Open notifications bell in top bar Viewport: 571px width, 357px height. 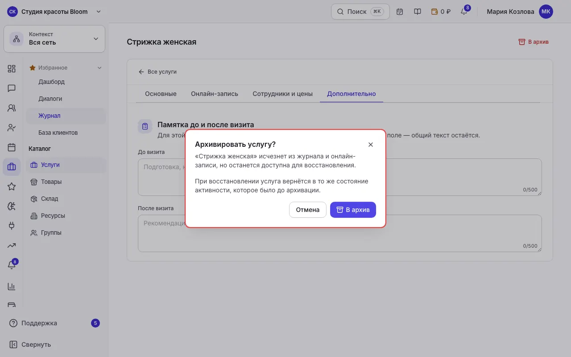[464, 12]
